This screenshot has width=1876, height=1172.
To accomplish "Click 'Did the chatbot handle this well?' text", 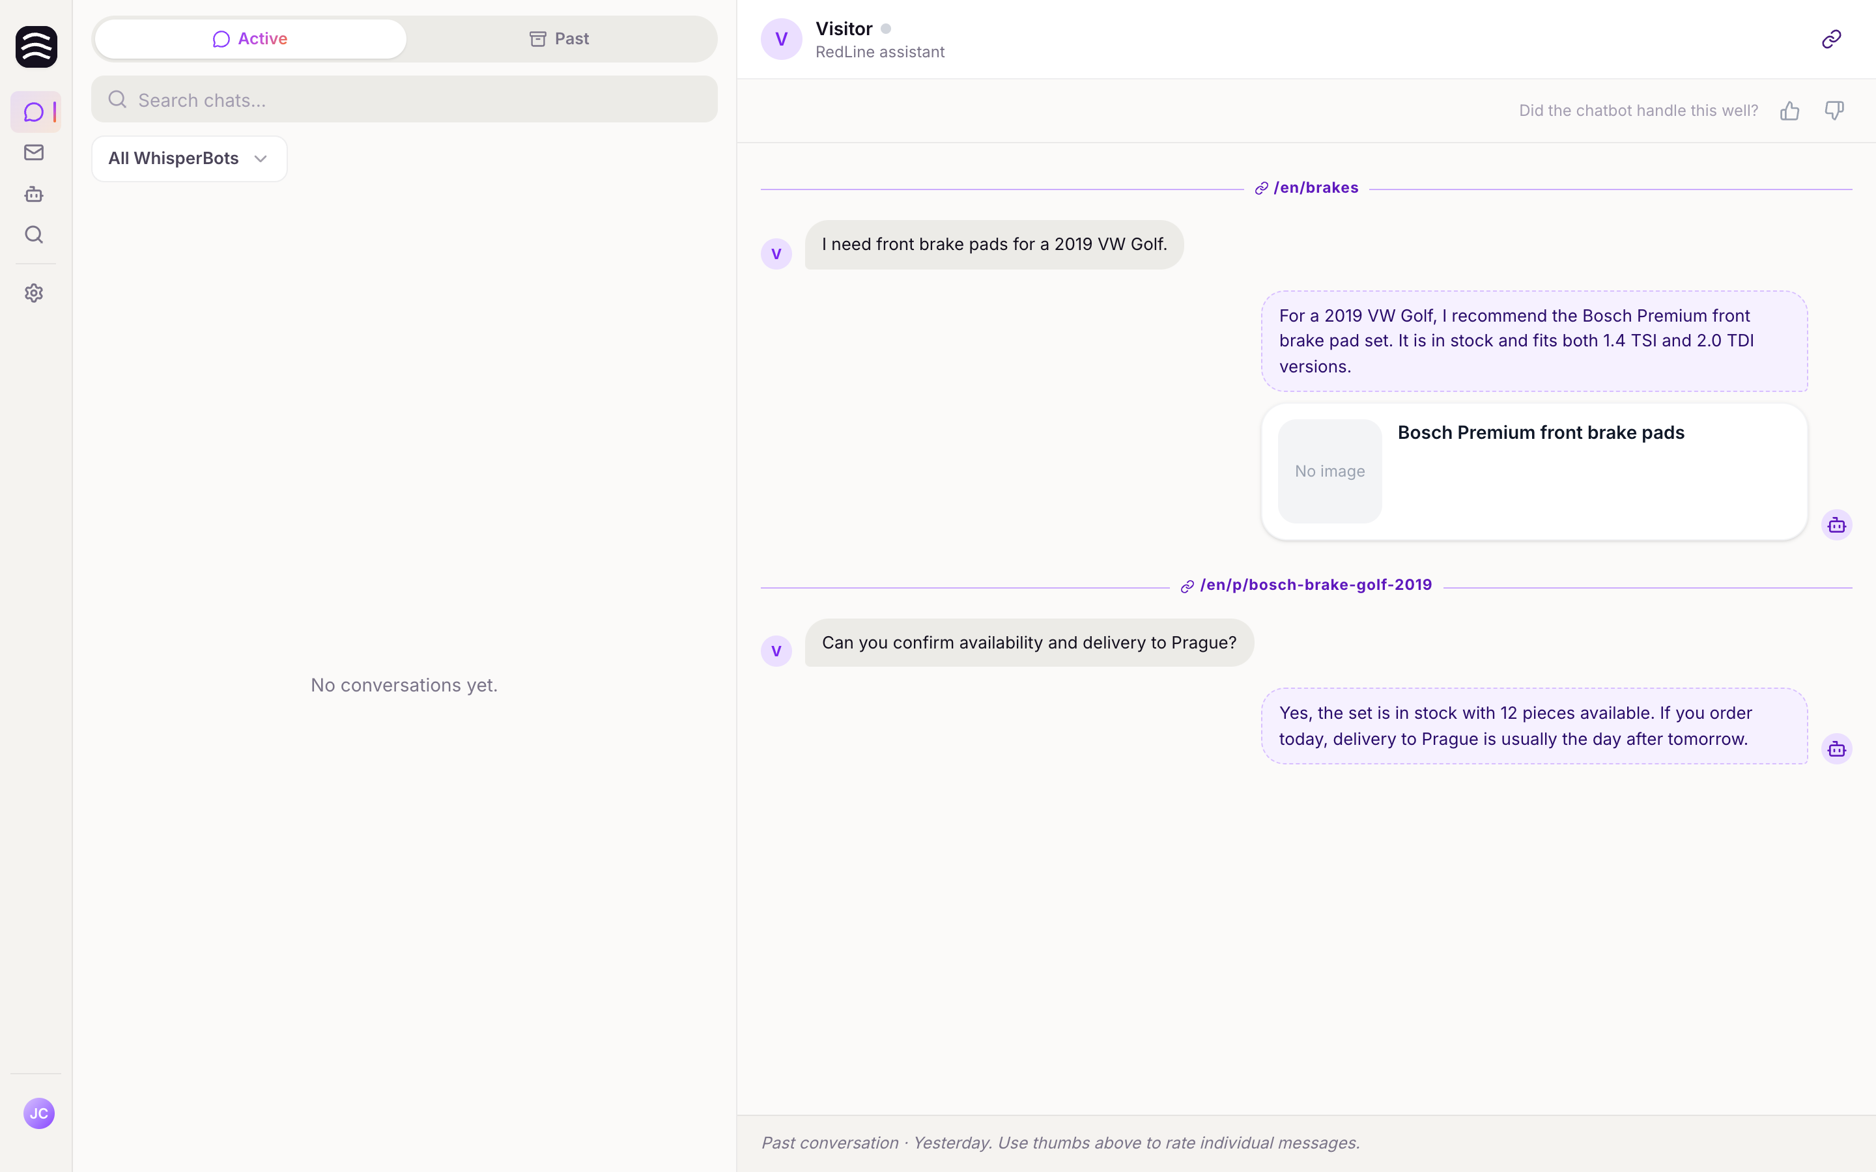I will click(x=1638, y=111).
